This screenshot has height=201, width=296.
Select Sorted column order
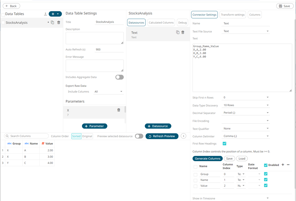[76, 136]
